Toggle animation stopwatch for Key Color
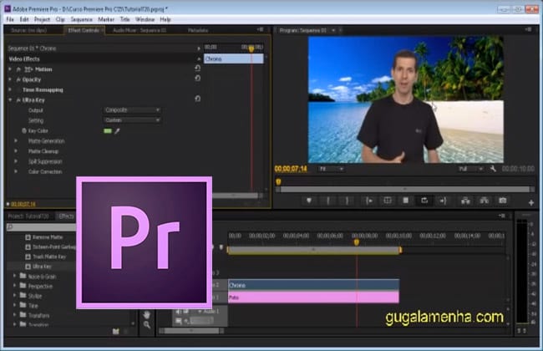 (x=24, y=130)
